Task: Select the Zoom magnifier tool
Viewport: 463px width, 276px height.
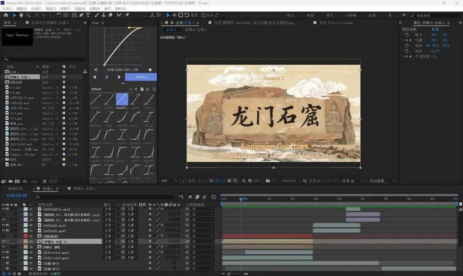Action: coord(28,15)
